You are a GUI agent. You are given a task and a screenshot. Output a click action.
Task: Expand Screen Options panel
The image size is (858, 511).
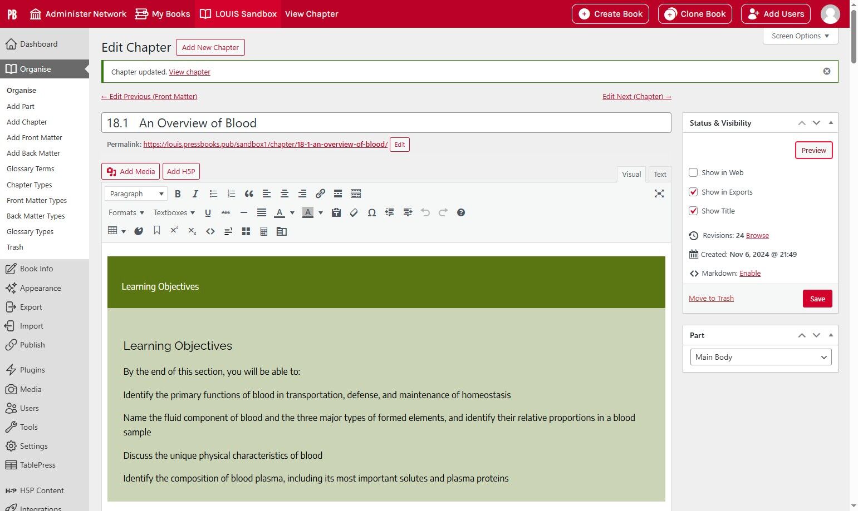coord(801,36)
